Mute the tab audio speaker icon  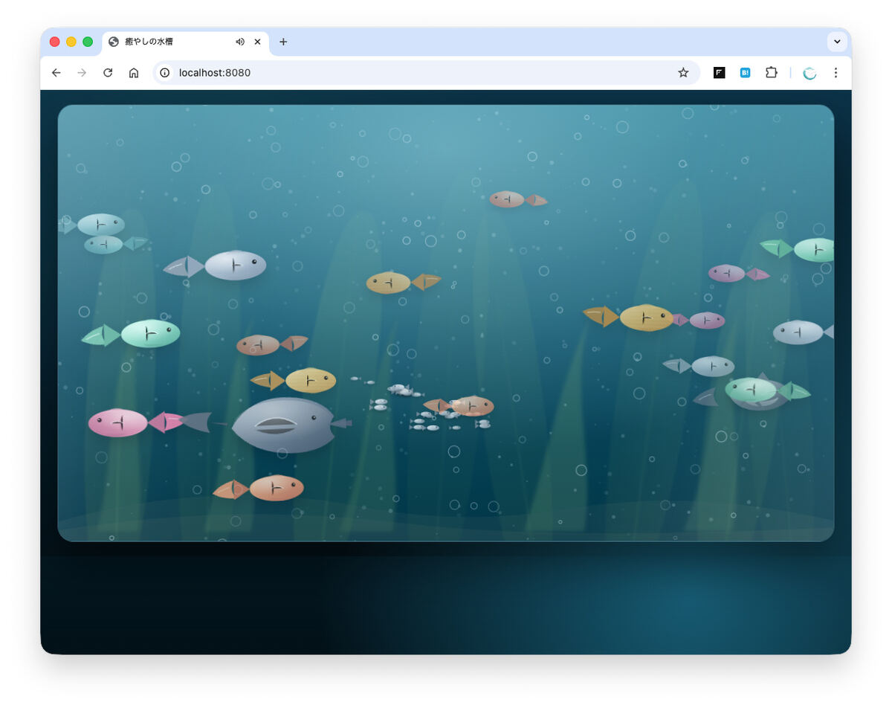click(x=240, y=42)
